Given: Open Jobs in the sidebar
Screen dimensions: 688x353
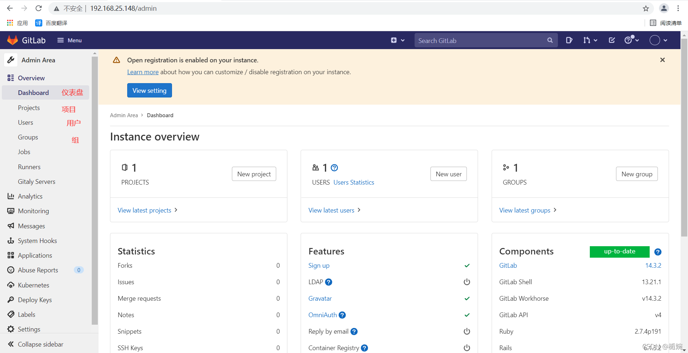Looking at the screenshot, I should (24, 152).
